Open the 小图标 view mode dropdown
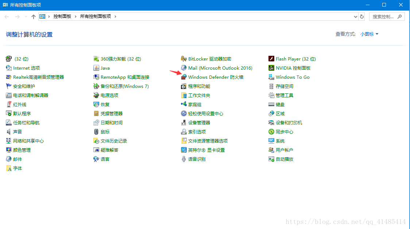Viewport: 410px width, 229px height. tap(369, 34)
